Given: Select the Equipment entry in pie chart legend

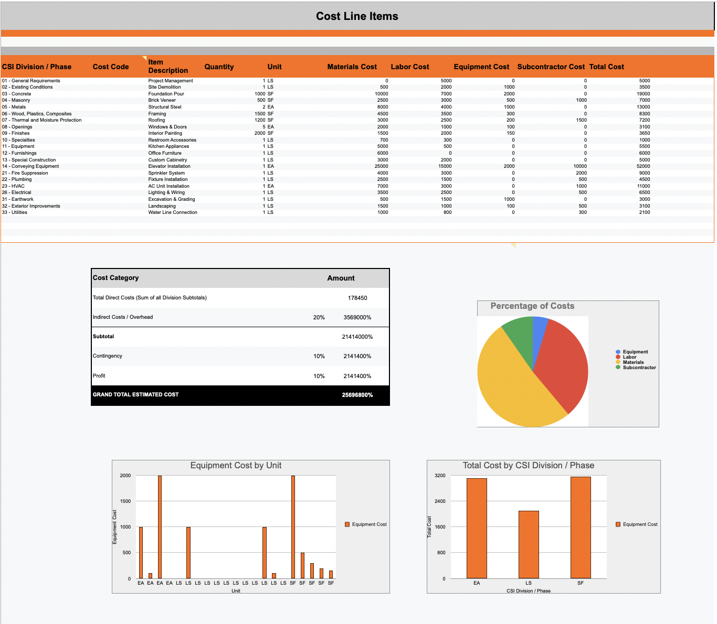Looking at the screenshot, I should pos(635,352).
